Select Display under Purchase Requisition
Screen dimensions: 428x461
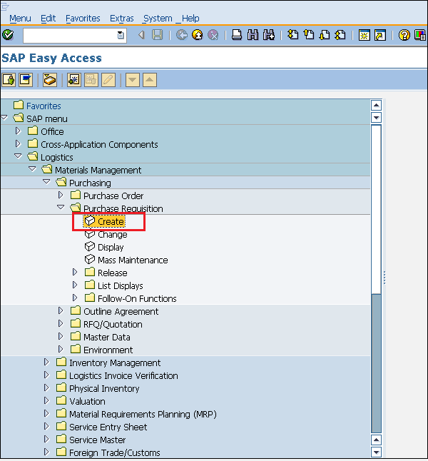click(111, 248)
